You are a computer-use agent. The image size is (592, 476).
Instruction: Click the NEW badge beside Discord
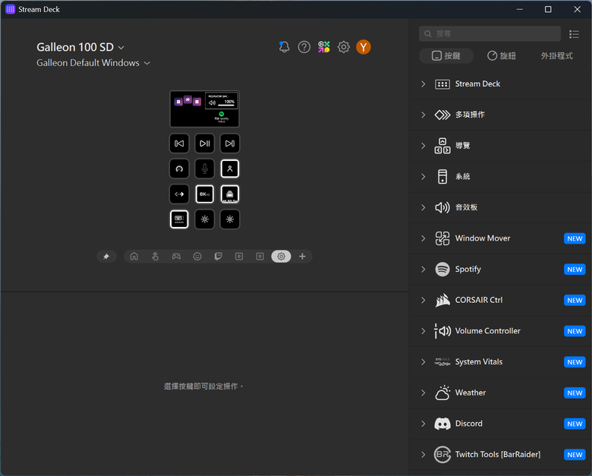[575, 424]
